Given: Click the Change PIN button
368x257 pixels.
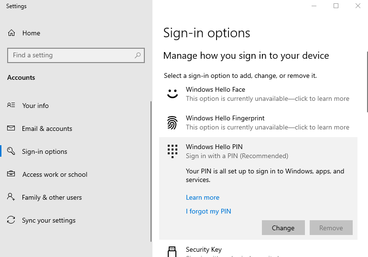Looking at the screenshot, I should pos(283,228).
